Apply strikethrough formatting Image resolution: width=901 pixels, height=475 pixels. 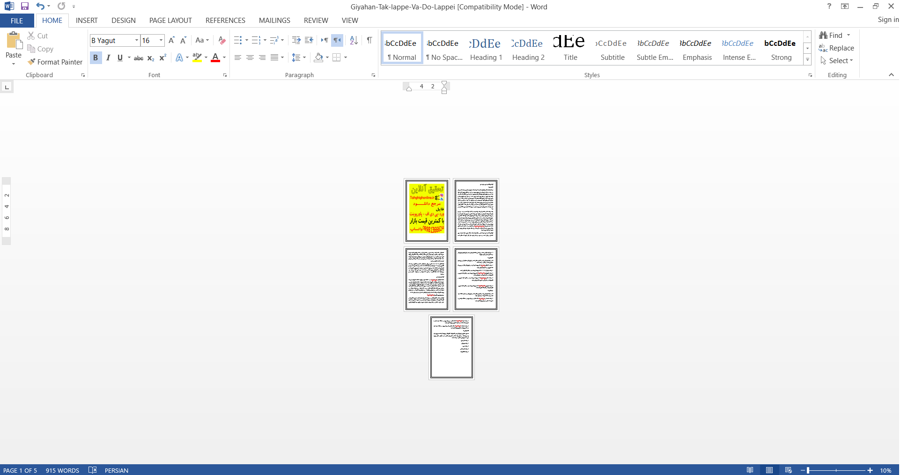pyautogui.click(x=139, y=58)
